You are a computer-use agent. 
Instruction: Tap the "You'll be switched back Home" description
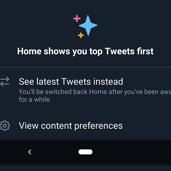pos(94,92)
